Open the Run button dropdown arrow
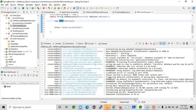 pos(35,8)
